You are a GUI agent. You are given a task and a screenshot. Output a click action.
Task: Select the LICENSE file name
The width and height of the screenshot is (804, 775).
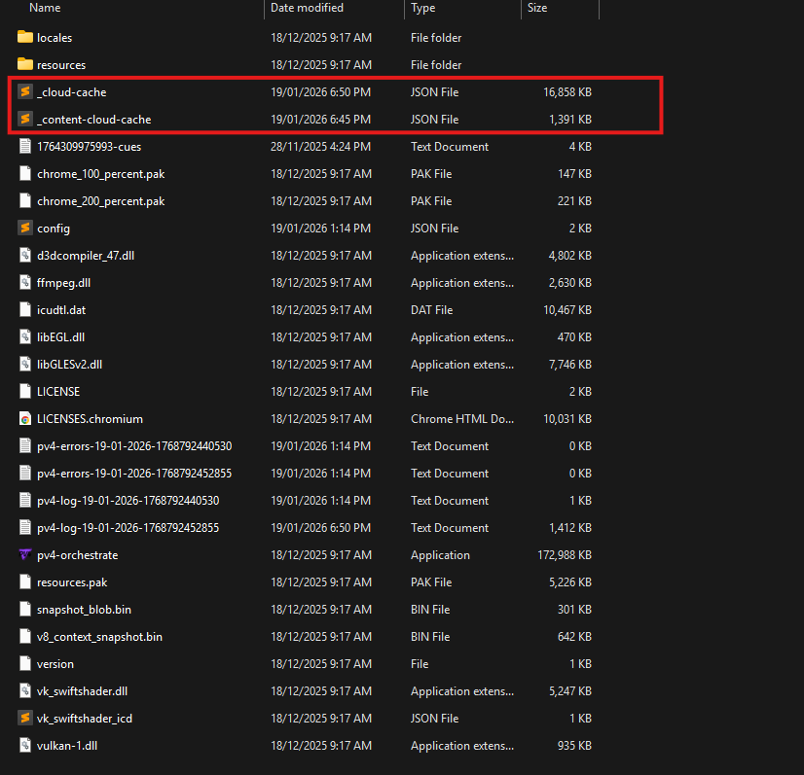click(58, 391)
